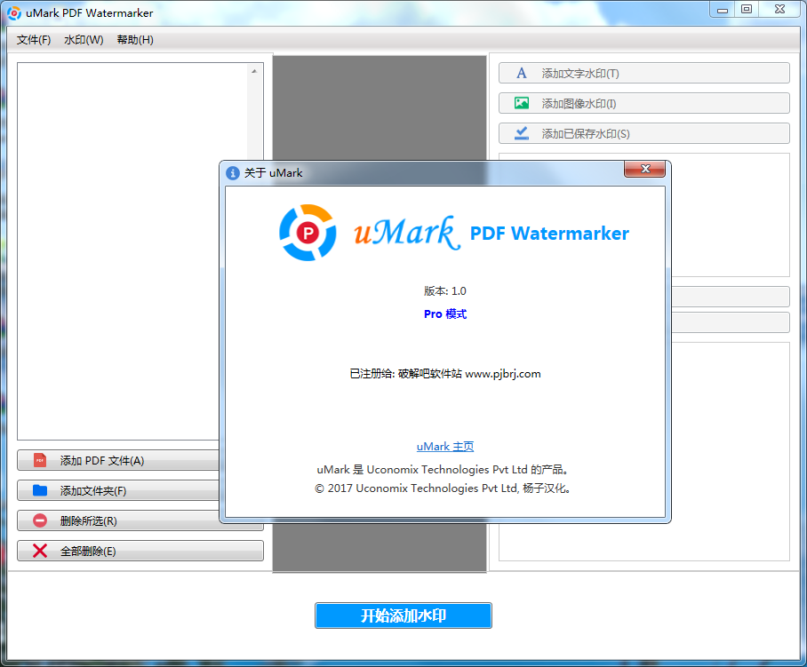This screenshot has width=807, height=667.
Task: Click the uMark 是 Uconomix product line
Action: click(443, 470)
